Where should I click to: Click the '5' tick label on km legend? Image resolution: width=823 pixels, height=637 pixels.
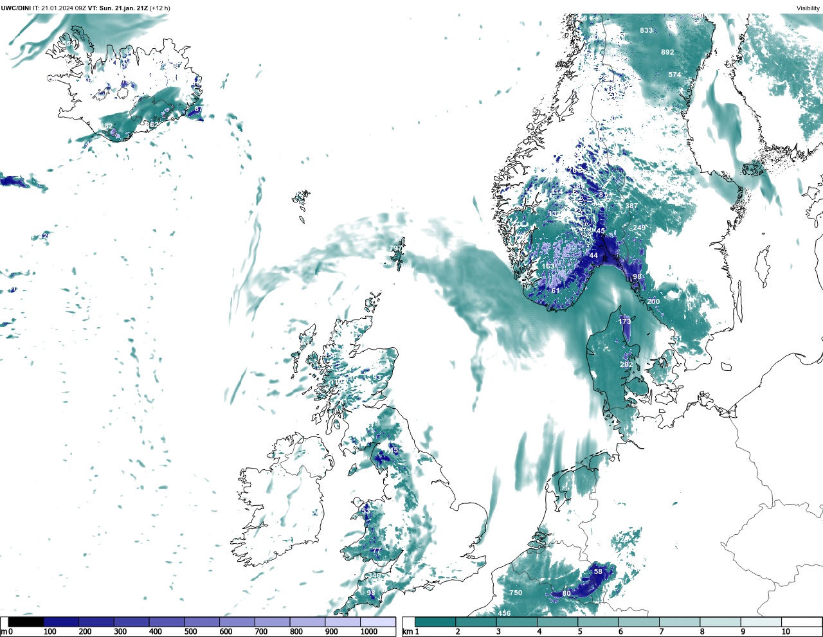tap(580, 632)
